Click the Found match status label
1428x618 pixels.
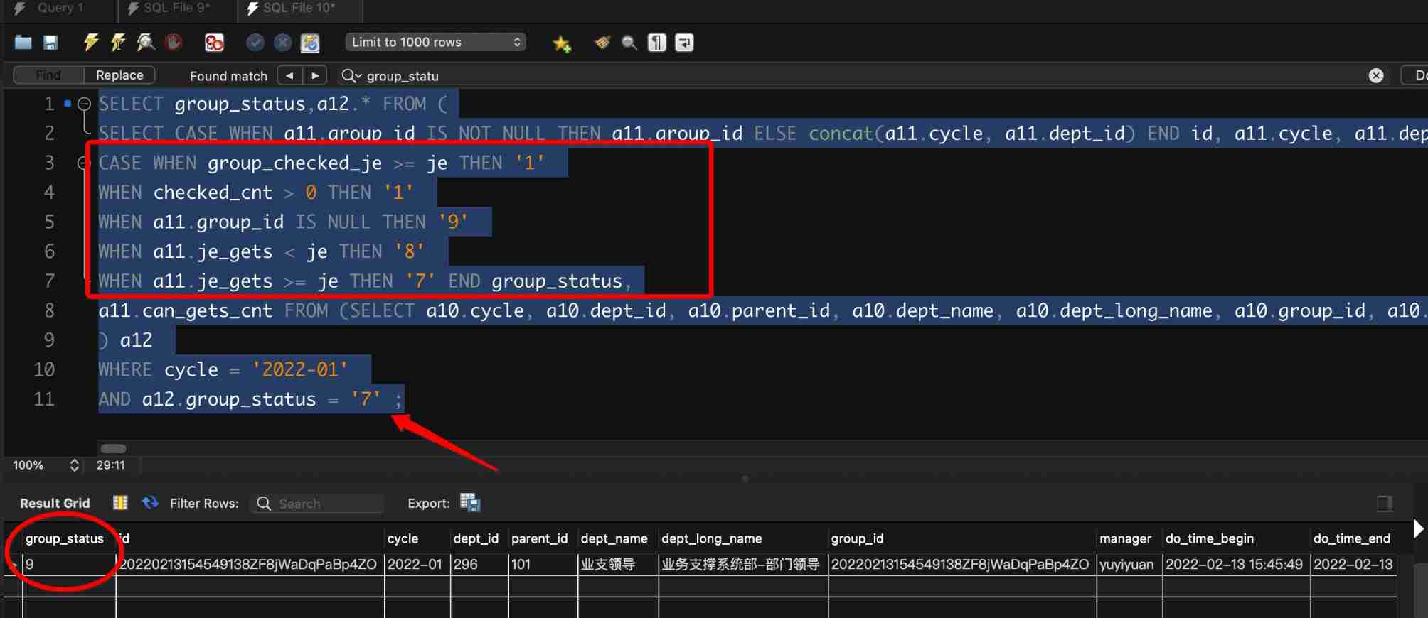pos(228,75)
